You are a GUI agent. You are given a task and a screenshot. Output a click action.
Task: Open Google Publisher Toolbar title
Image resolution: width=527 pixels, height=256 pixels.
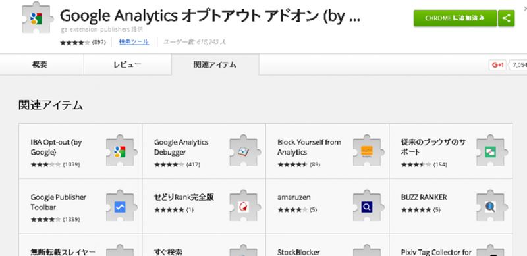click(59, 202)
